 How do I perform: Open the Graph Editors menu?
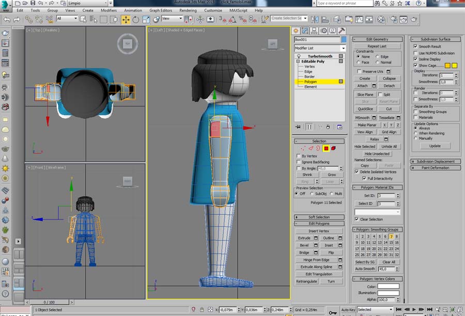click(161, 10)
